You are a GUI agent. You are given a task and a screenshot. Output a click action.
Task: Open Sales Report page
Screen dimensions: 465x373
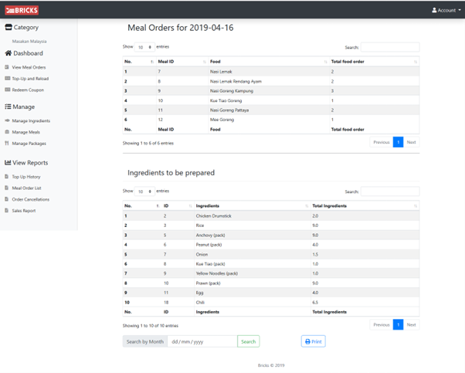point(24,211)
